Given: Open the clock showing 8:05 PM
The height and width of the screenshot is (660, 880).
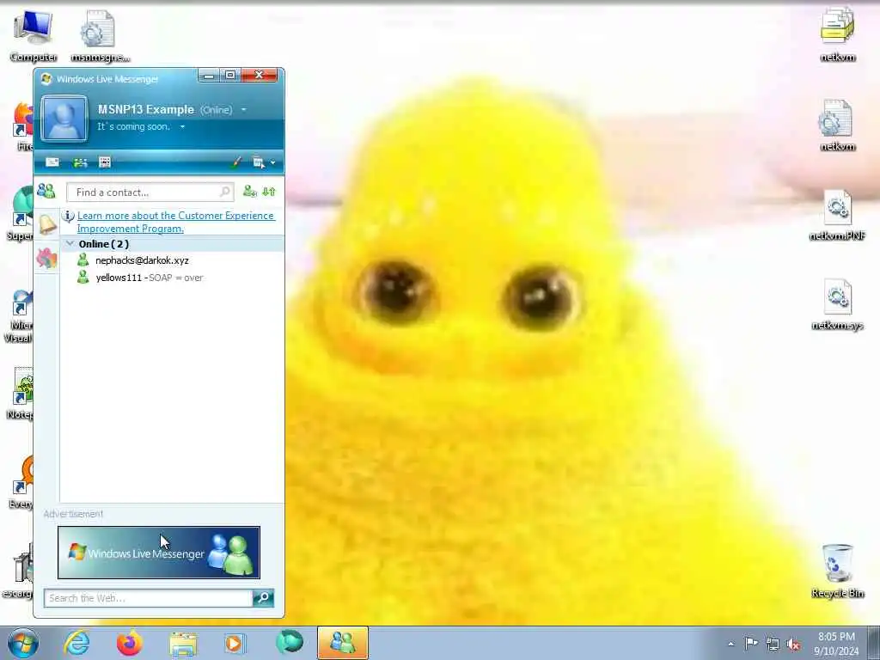Looking at the screenshot, I should [836, 644].
